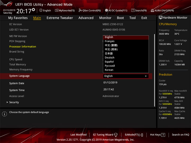Open Search(F9) function
This screenshot has width=191, height=143.
click(x=139, y=10)
